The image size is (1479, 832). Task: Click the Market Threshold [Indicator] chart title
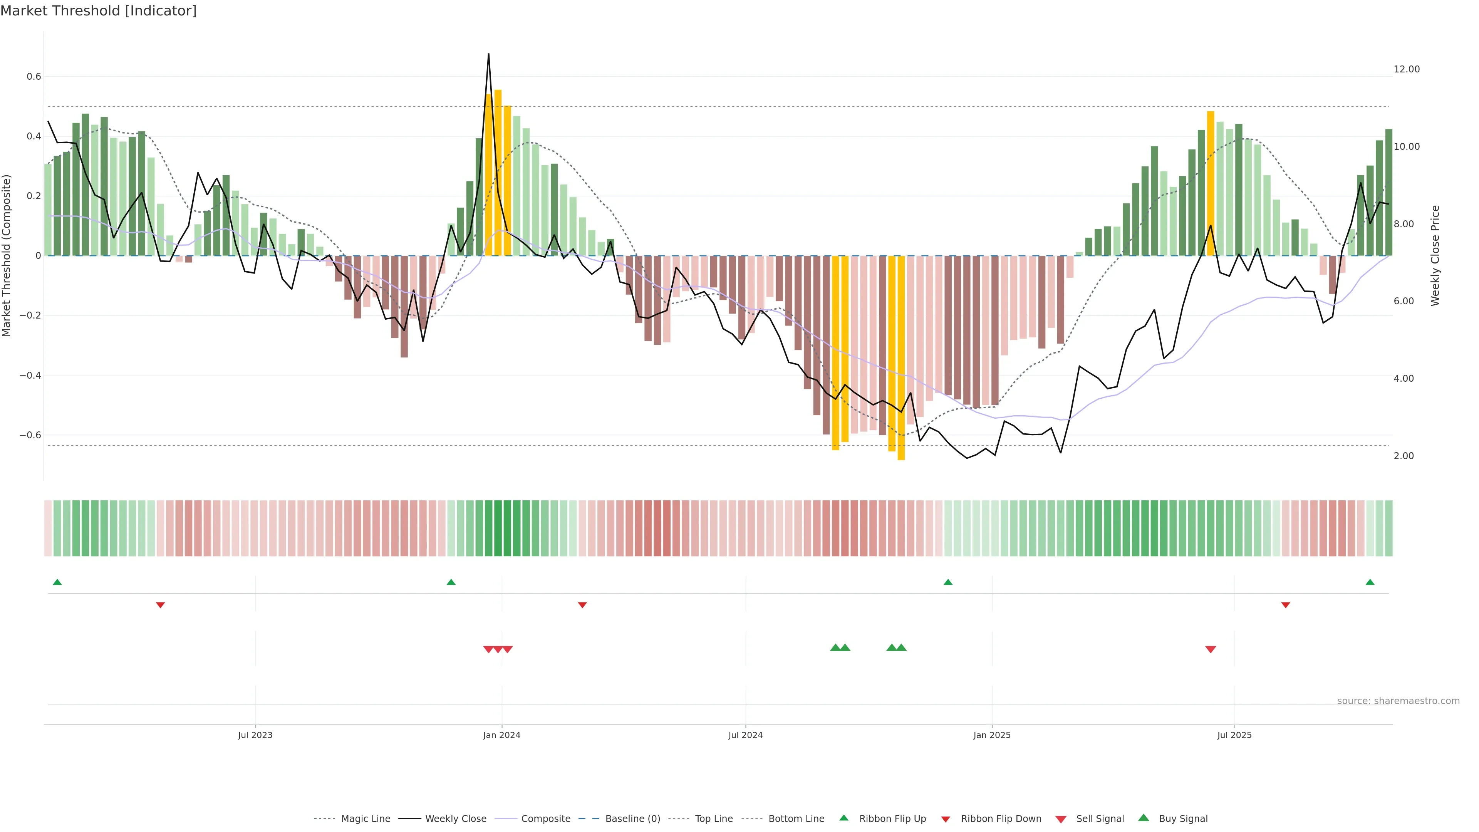coord(98,11)
